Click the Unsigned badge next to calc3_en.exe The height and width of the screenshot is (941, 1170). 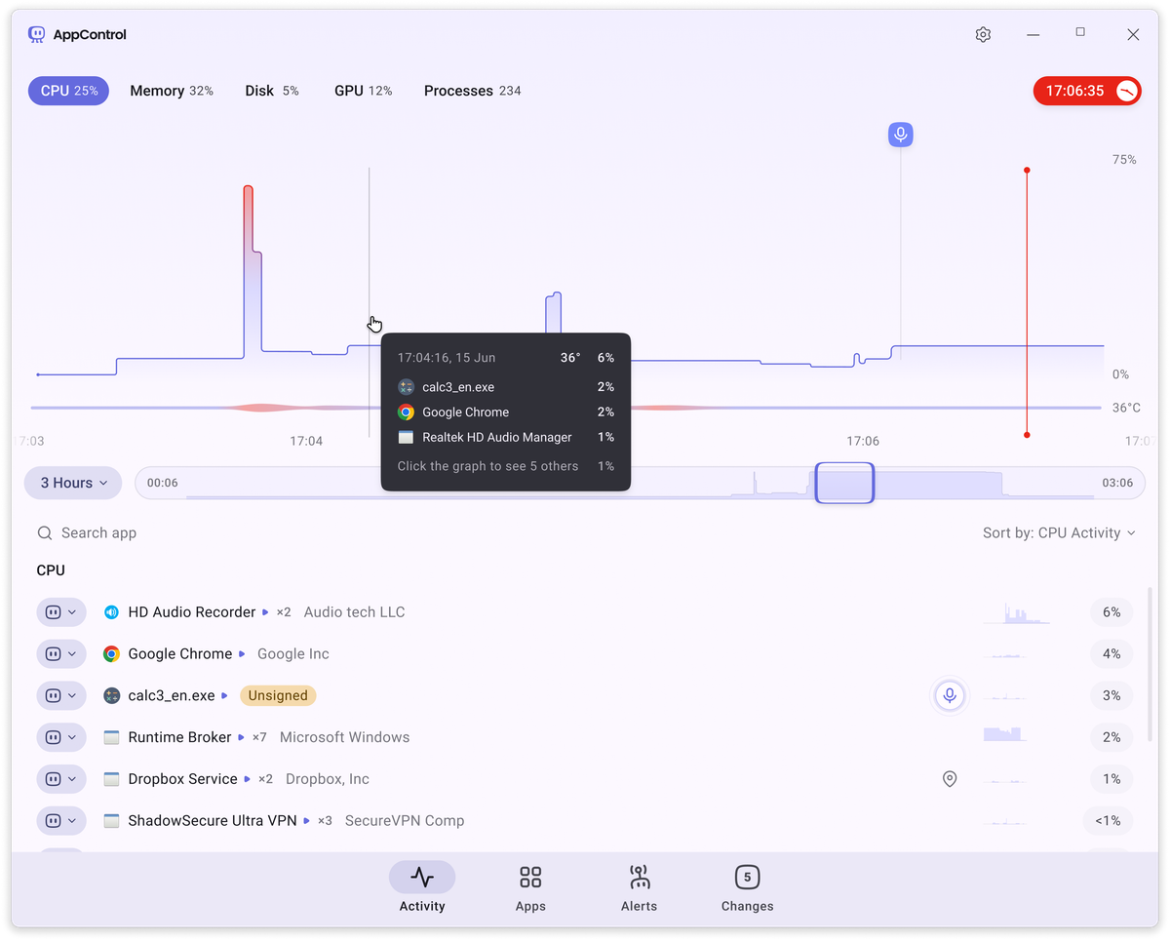278,695
